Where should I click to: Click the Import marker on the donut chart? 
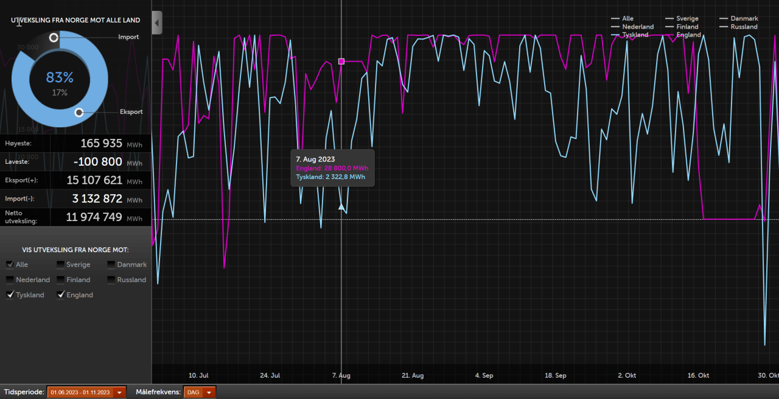[54, 38]
